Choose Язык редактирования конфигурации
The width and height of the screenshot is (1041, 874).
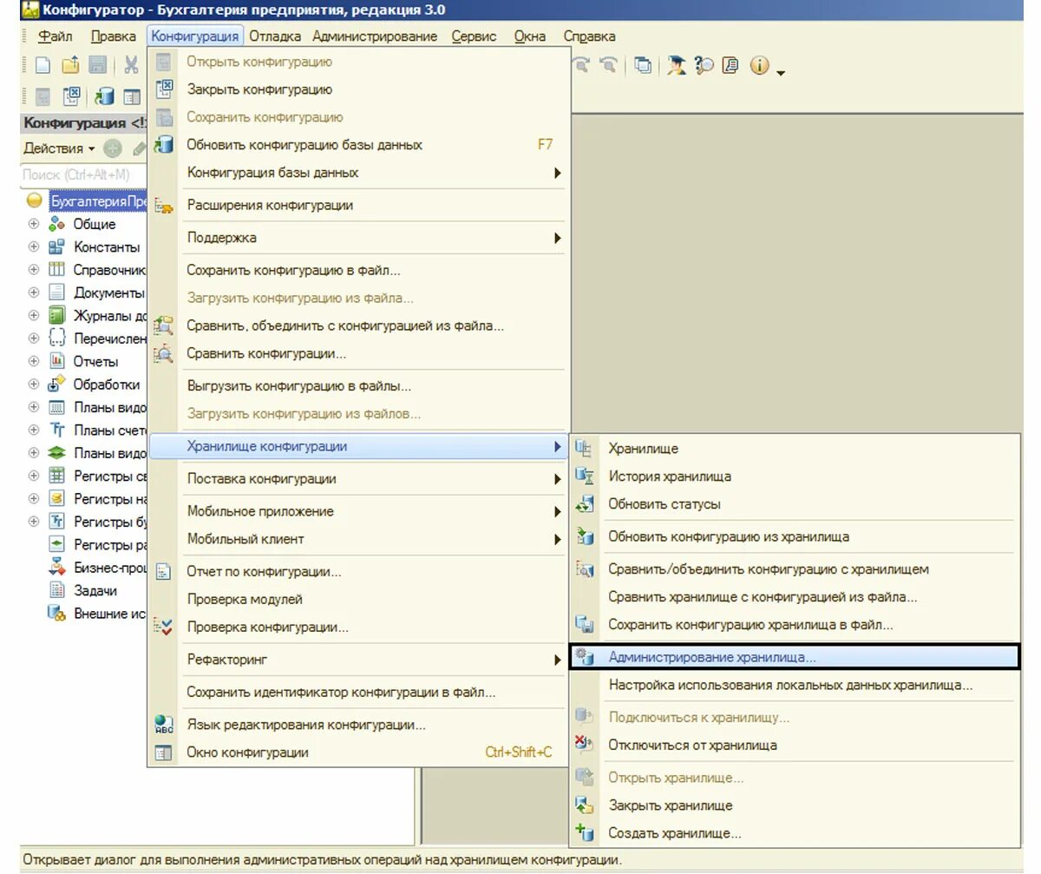(x=358, y=725)
